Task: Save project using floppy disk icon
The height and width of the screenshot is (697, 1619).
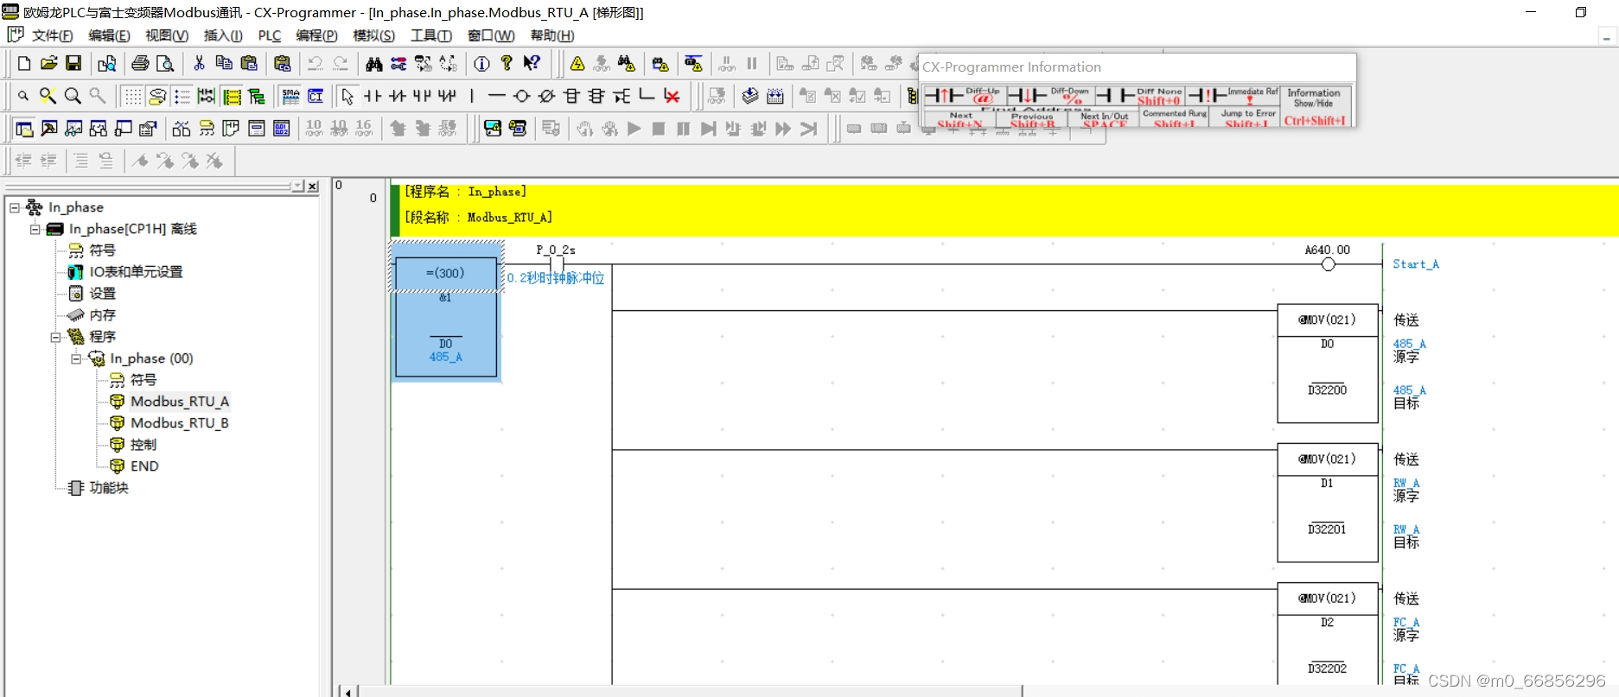Action: pos(73,63)
